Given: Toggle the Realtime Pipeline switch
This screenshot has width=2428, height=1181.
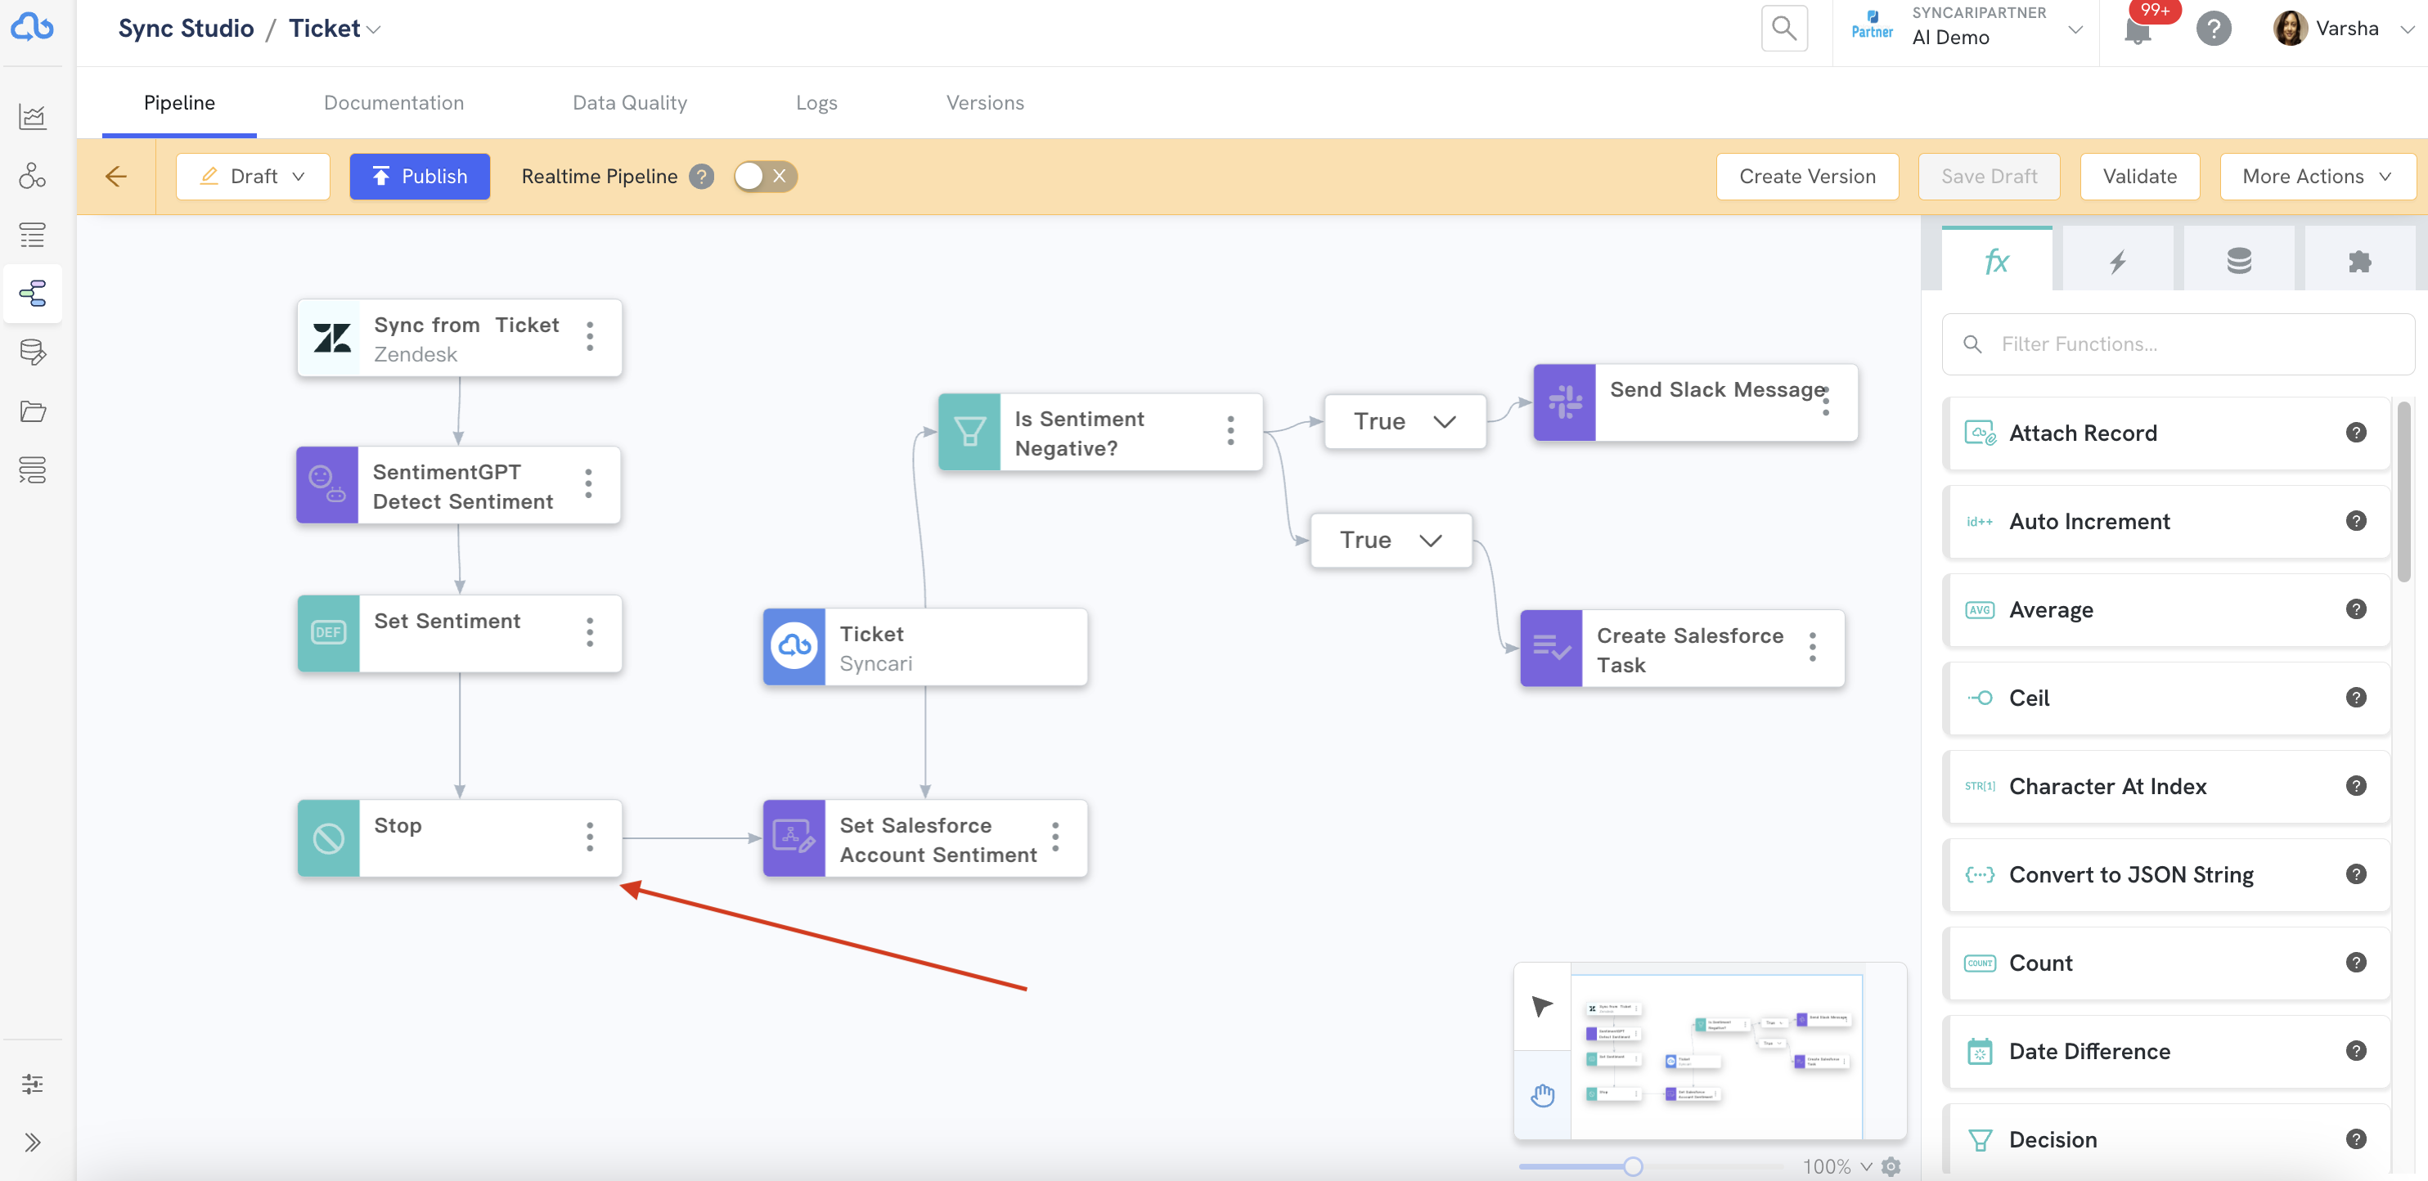Looking at the screenshot, I should tap(764, 177).
